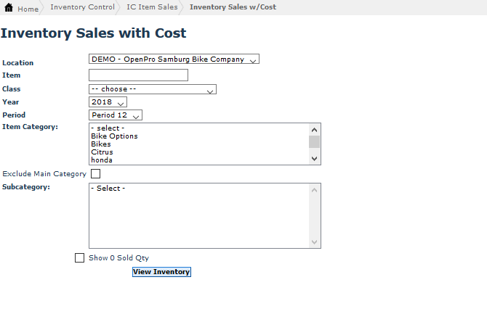Screen dimensions: 487x322
Task: Click the View Inventory button
Action: 161,272
